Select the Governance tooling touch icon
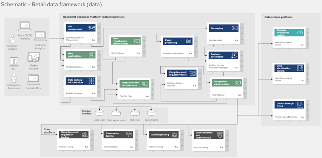Image resolution: width=322 pixels, height=158 pixels. coord(129,135)
